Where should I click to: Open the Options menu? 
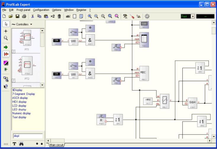click(x=57, y=10)
